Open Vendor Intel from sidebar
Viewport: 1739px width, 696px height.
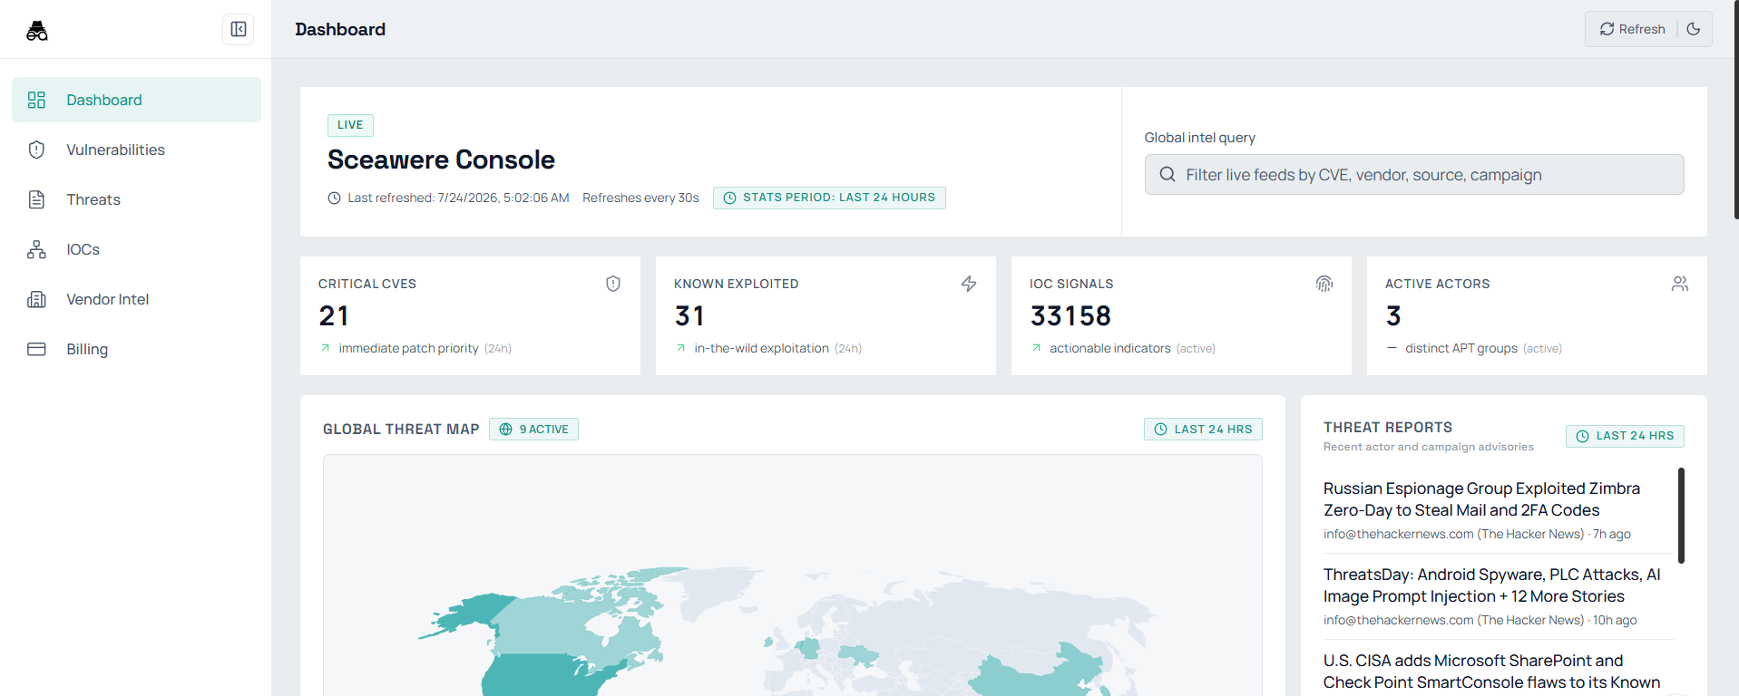(136, 299)
